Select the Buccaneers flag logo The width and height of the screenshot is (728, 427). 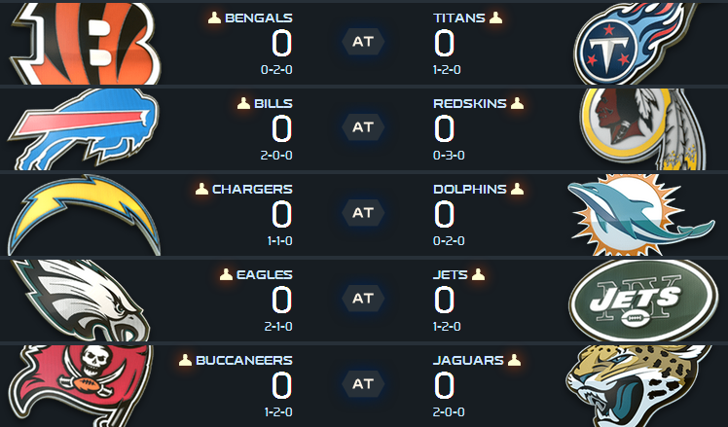click(x=83, y=383)
